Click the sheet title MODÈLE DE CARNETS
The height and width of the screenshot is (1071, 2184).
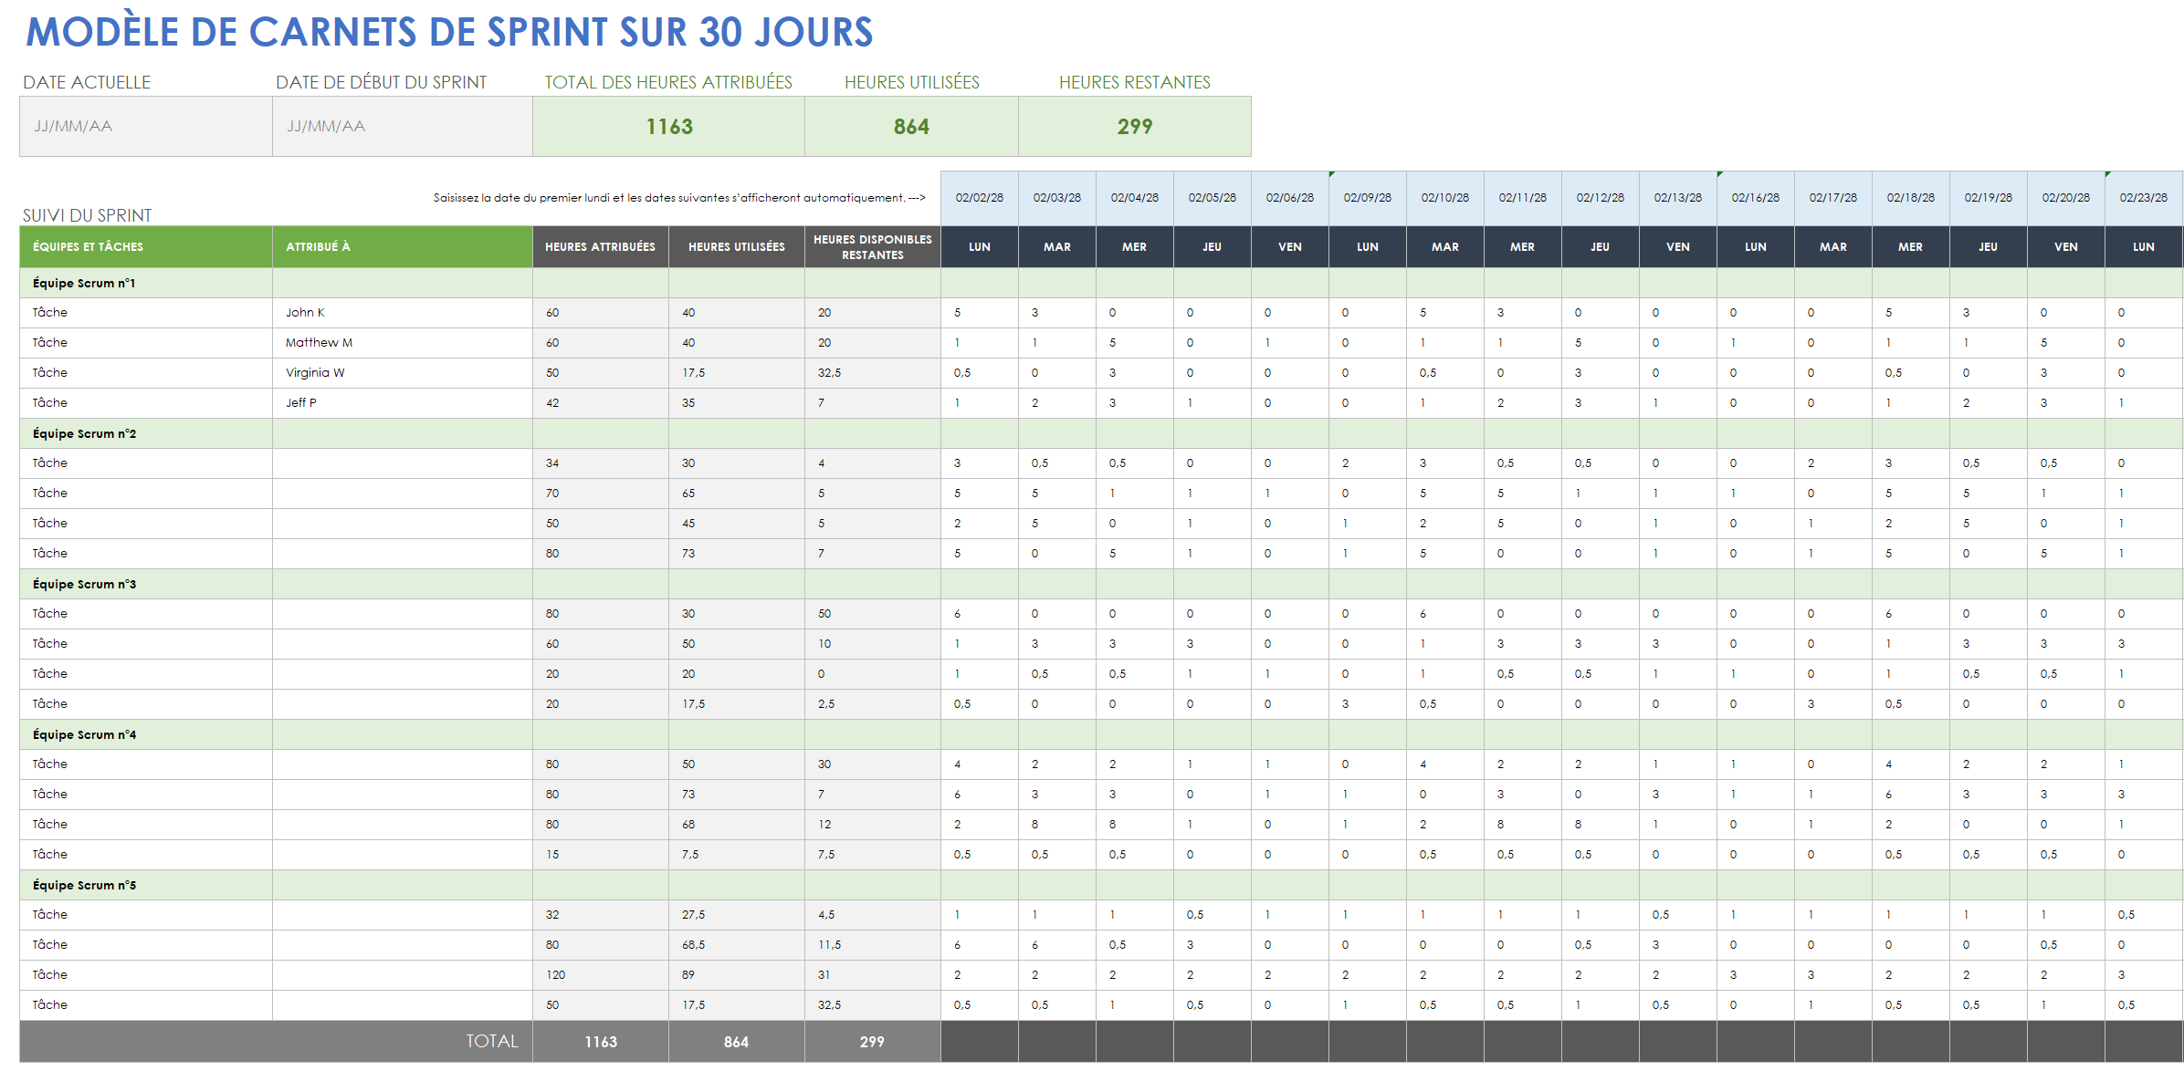pos(449,32)
